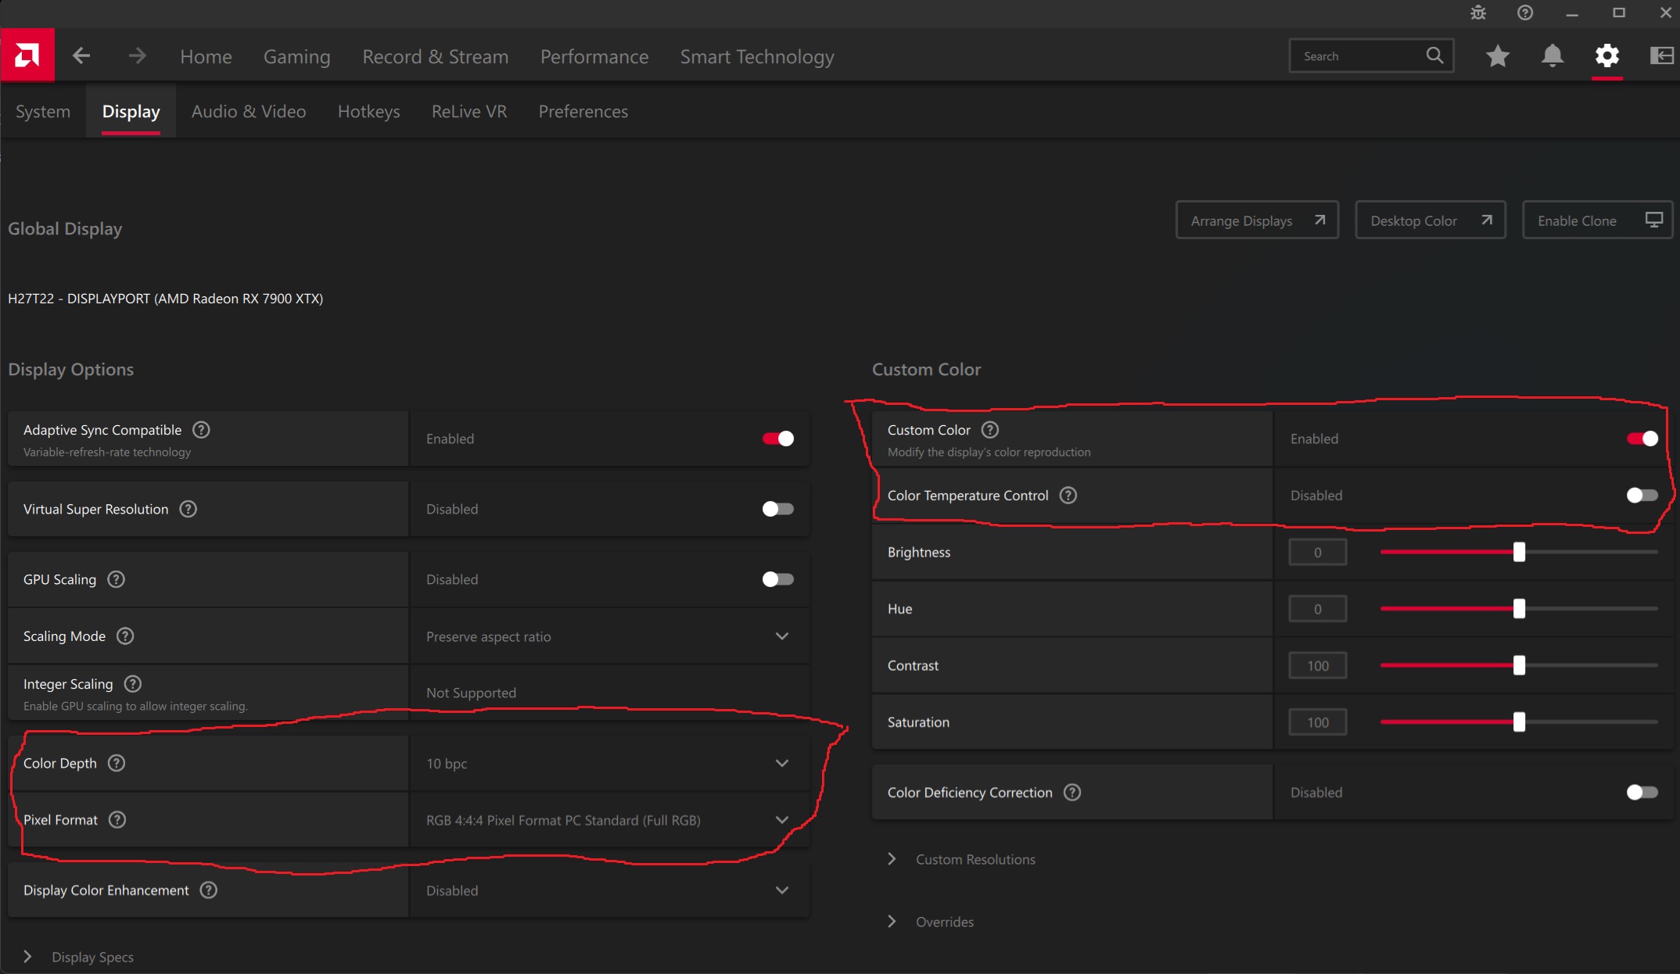1680x974 pixels.
Task: Enable Color Temperature Control toggle
Action: (x=1642, y=496)
